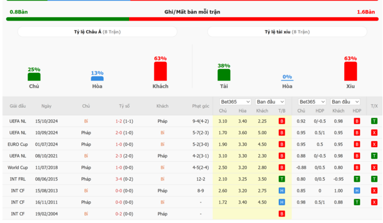Image resolution: width=383 pixels, height=223 pixels.
Task: Click World Cup in the 11/07/2018 row
Action: [18, 167]
